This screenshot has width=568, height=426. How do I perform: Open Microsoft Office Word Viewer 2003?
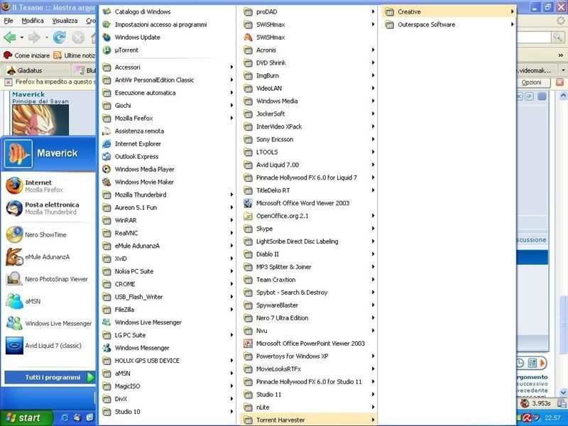[309, 203]
